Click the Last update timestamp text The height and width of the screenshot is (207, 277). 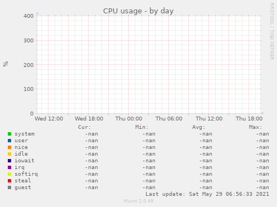pos(207,194)
